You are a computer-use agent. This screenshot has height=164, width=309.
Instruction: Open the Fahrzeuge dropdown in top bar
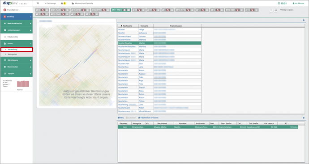click(50, 3)
